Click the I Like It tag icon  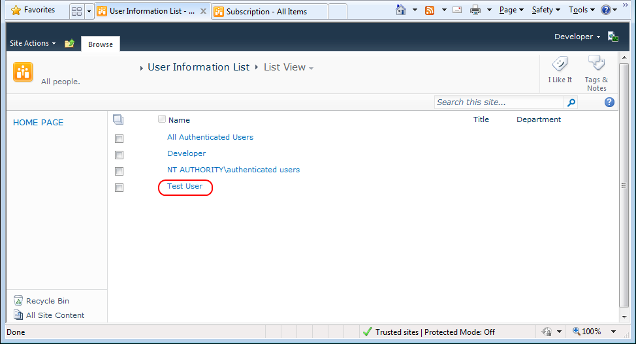tap(560, 65)
